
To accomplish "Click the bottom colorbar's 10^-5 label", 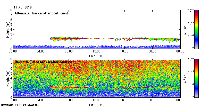I will pyautogui.click(x=191, y=72).
